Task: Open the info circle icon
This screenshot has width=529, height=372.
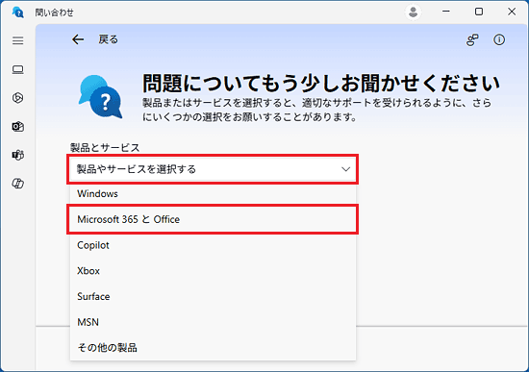Action: point(499,39)
